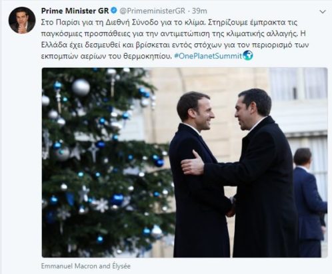332x274 pixels.
Task: Click the hand resting on the left man's arm
Action: click(193, 164)
